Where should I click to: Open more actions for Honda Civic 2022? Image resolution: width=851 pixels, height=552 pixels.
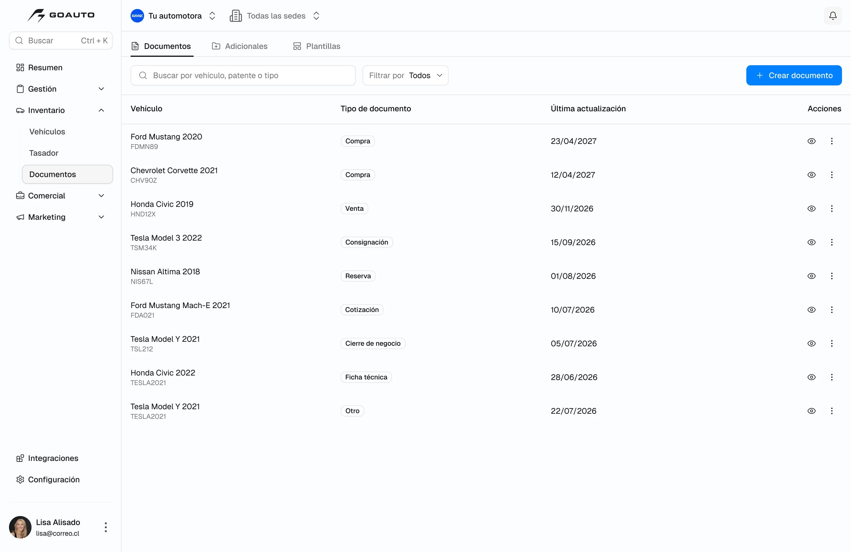(x=832, y=377)
